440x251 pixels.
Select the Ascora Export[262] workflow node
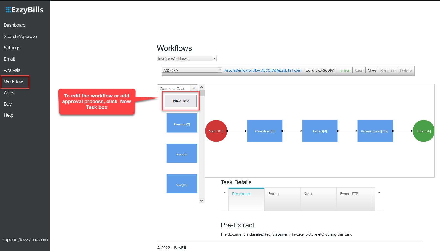point(375,131)
